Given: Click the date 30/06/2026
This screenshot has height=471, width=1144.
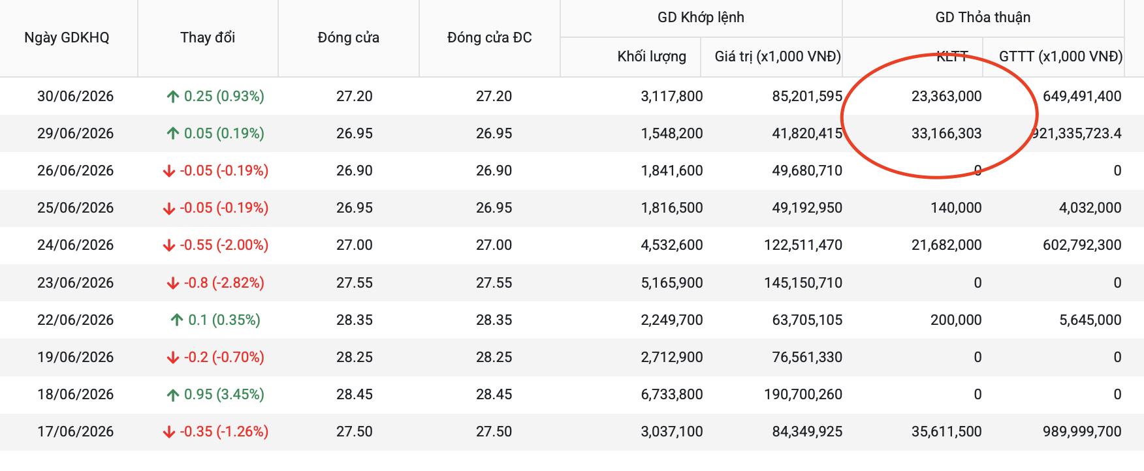Looking at the screenshot, I should coord(75,97).
